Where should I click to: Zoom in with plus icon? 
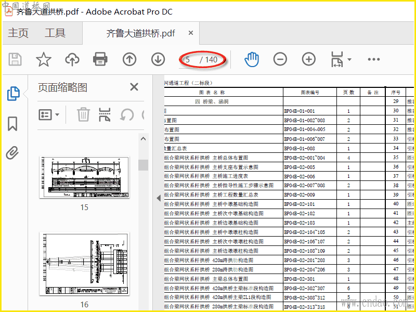click(309, 59)
